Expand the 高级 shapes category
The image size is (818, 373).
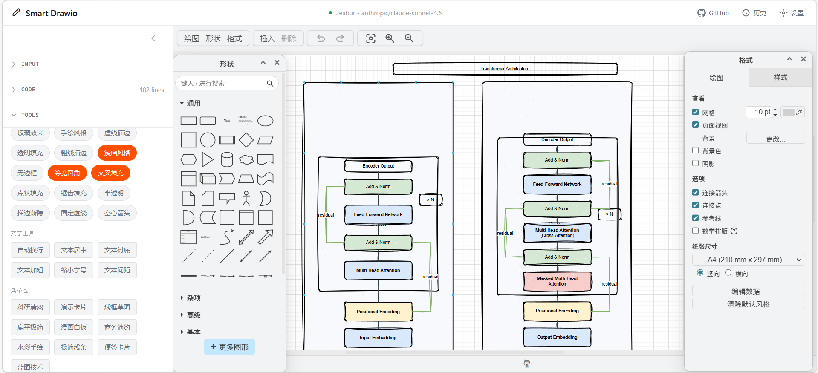click(x=190, y=315)
